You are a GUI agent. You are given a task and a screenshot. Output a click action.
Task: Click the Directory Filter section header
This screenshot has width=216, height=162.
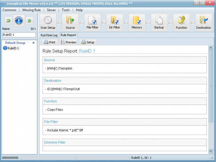coord(125,142)
